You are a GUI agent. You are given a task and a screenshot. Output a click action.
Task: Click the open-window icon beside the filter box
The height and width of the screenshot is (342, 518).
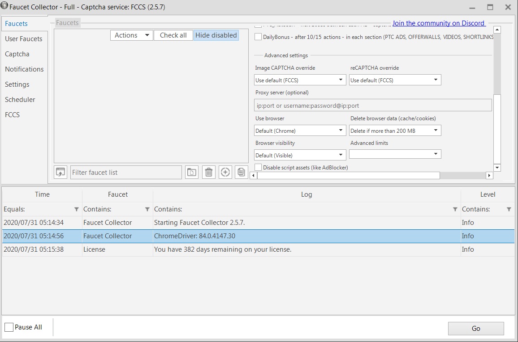coord(60,172)
